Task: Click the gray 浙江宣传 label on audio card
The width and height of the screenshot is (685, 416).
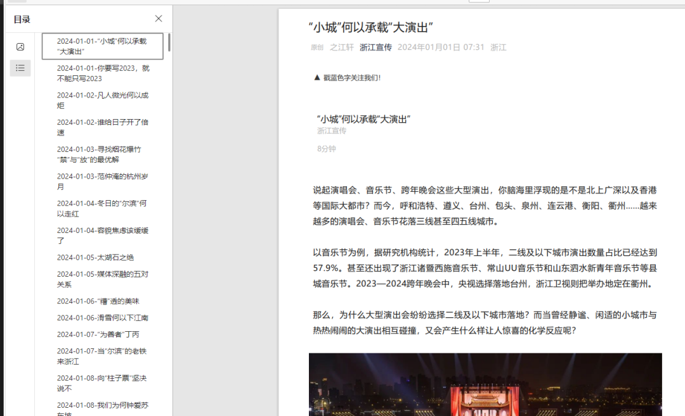Action: (x=332, y=131)
